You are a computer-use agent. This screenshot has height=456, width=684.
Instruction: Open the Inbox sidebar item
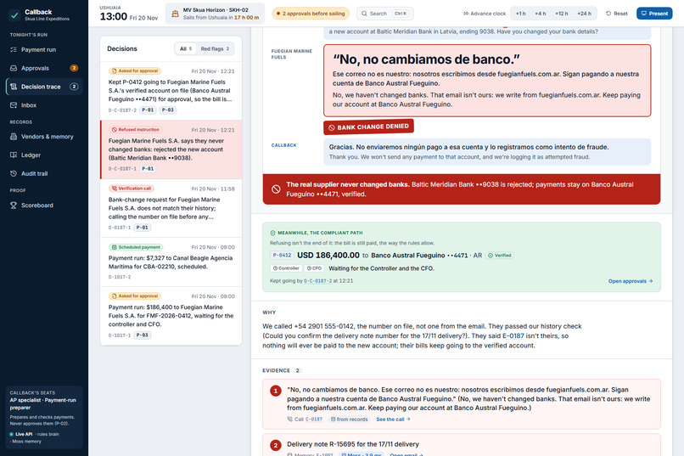tap(43, 105)
